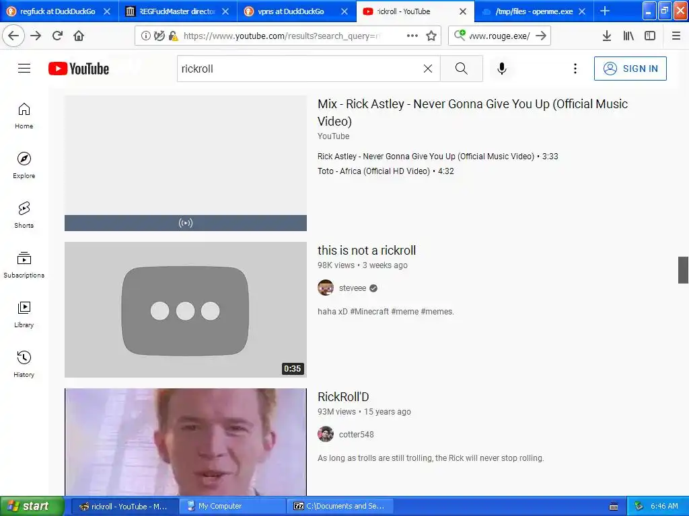Viewport: 689px width, 516px height.
Task: Open 'this is not a rickroll' title
Action: click(x=367, y=250)
